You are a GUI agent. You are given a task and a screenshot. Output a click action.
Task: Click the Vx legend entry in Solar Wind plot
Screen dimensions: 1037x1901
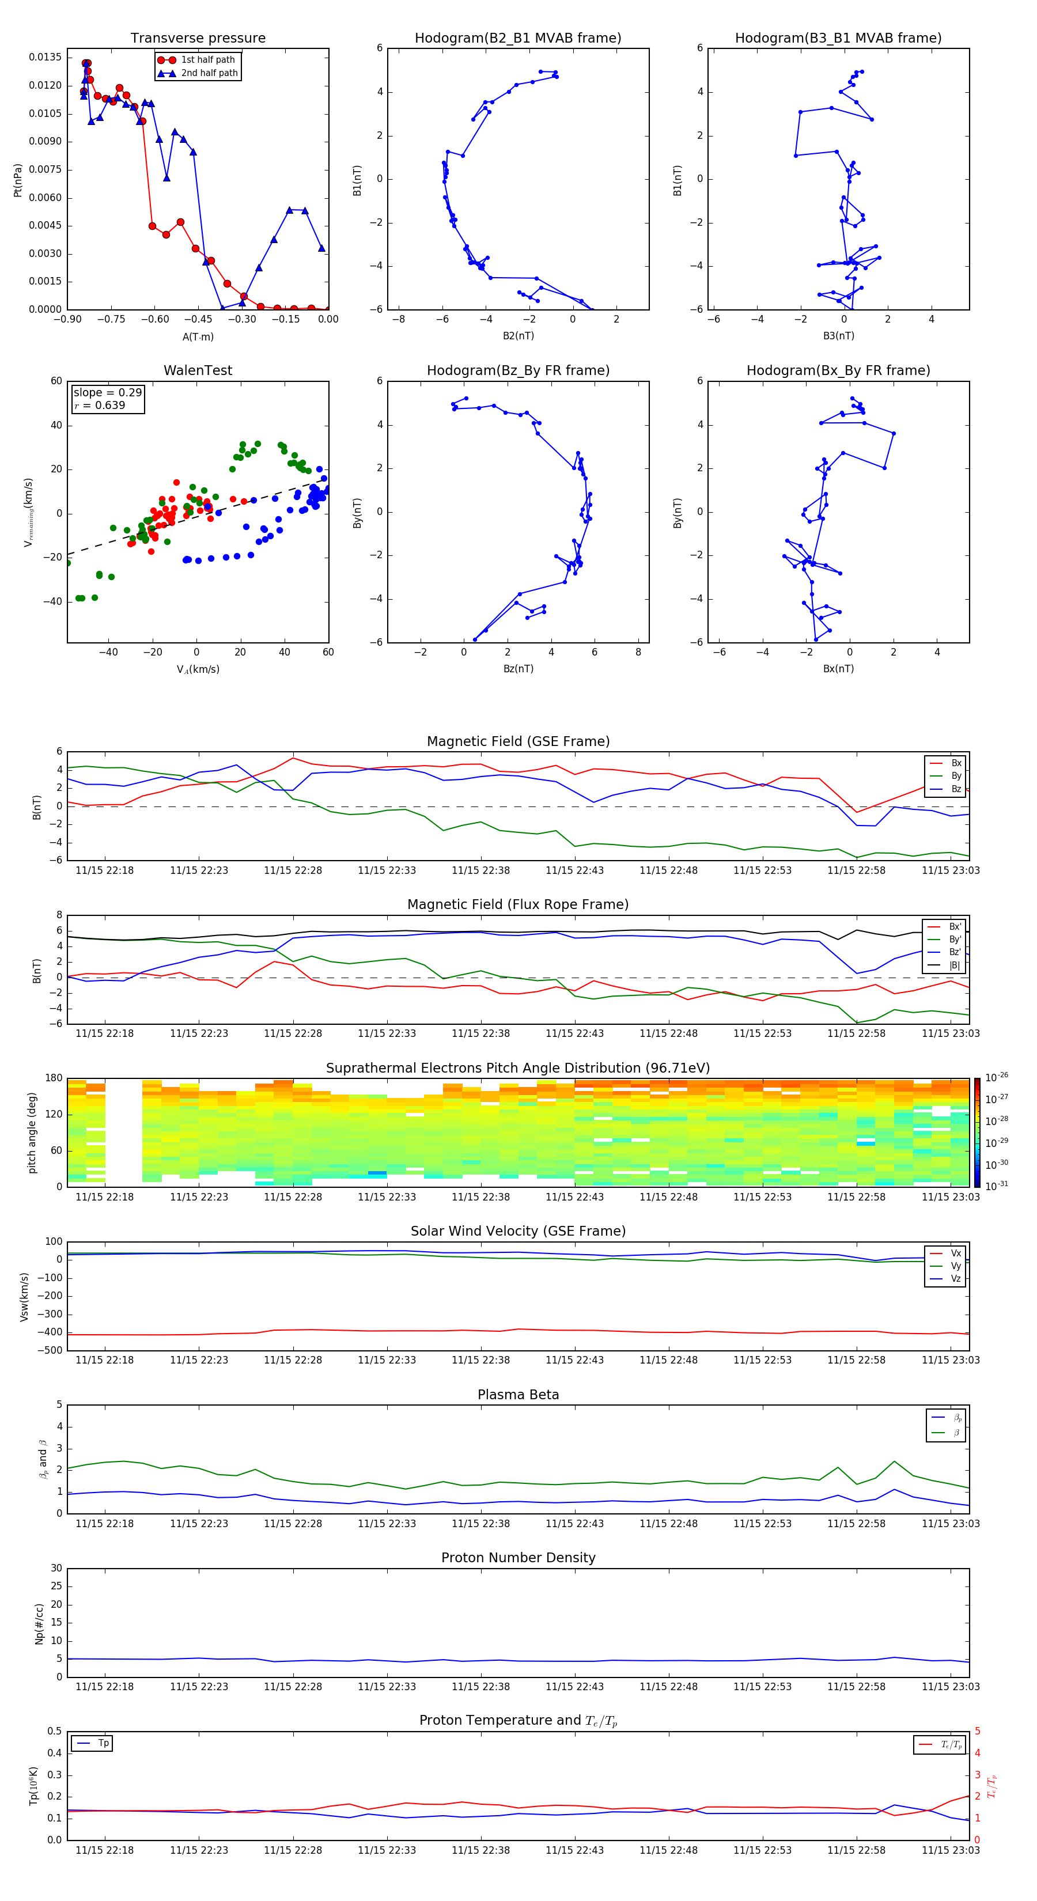click(x=945, y=1253)
